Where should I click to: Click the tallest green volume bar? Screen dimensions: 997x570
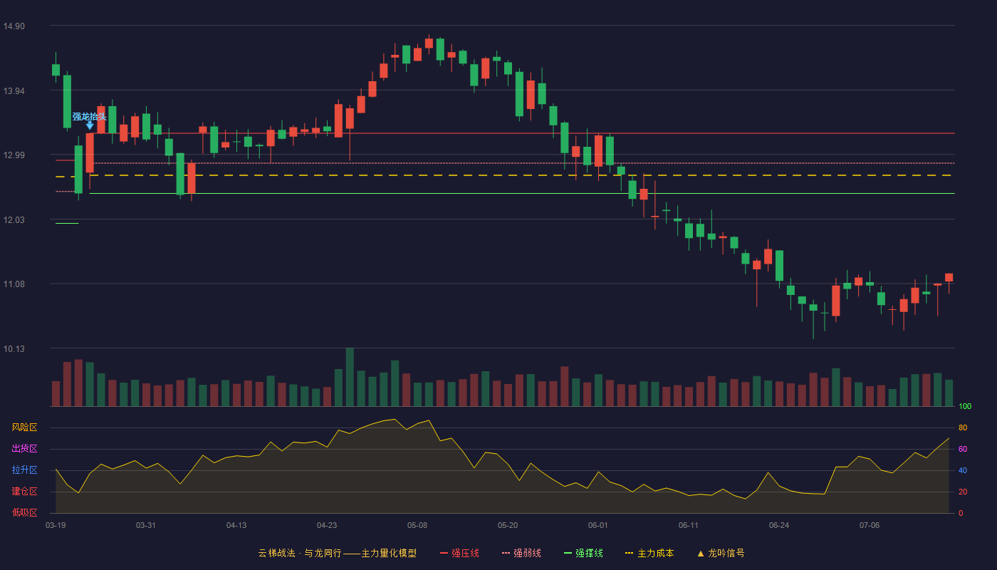click(350, 377)
